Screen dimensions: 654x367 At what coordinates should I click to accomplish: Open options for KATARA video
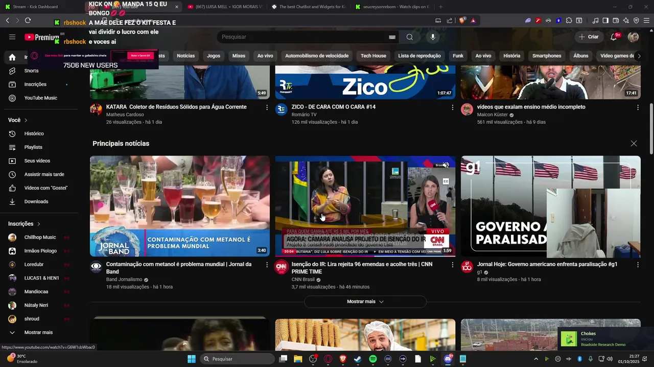[x=267, y=108]
